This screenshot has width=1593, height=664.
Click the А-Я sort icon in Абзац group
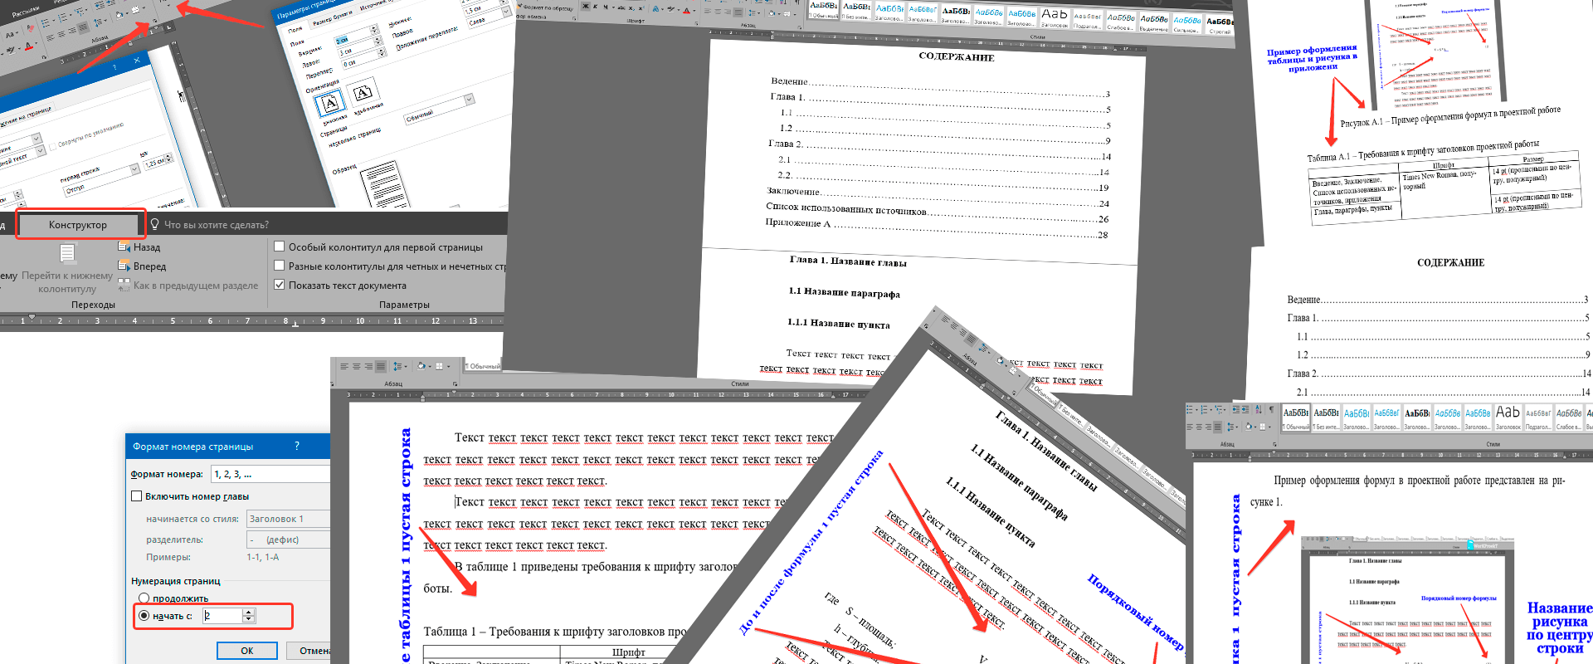click(1259, 409)
